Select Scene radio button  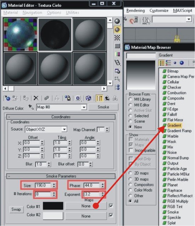point(130,121)
